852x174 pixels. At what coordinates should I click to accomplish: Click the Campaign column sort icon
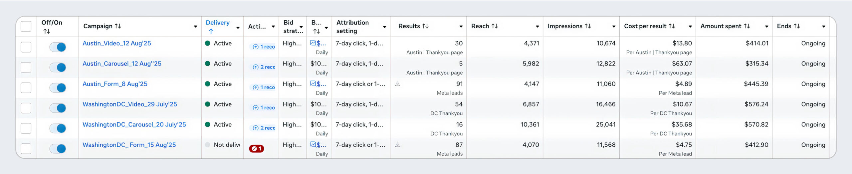(x=118, y=26)
